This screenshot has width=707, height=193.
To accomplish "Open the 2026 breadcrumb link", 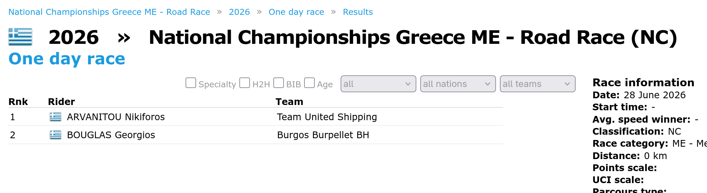I will (x=239, y=12).
